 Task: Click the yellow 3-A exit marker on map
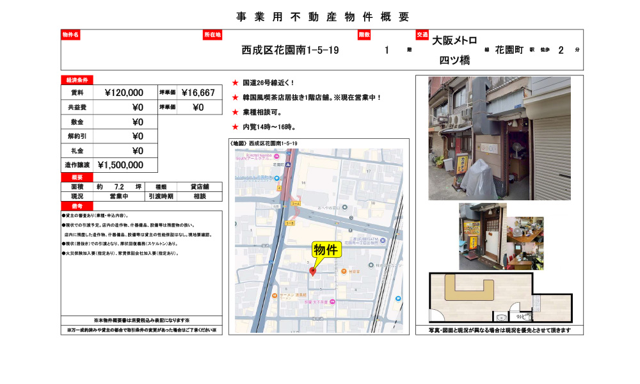[295, 204]
